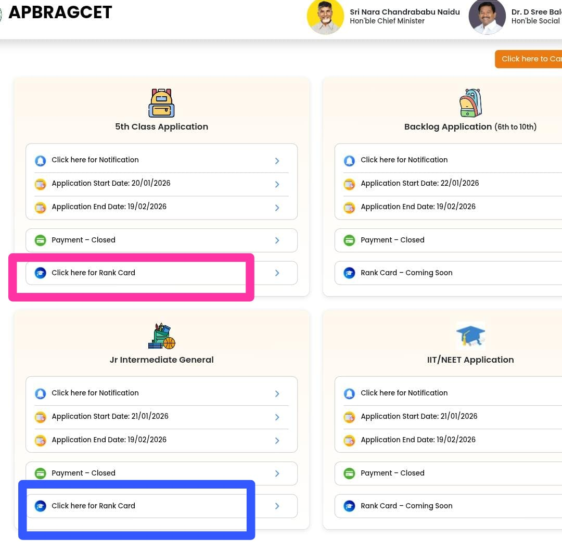Click chevron for Jr Intermediate Application Start Date
The width and height of the screenshot is (562, 551).
point(277,417)
